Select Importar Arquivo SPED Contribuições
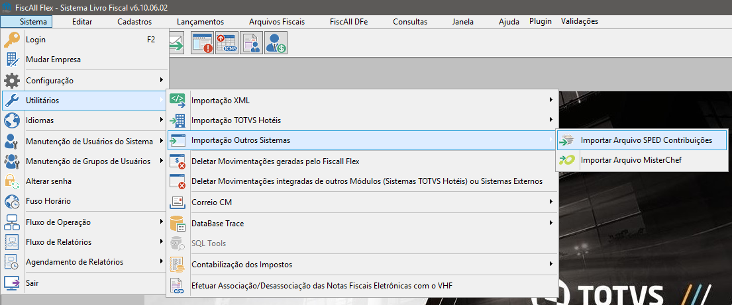The height and width of the screenshot is (305, 732). coord(642,140)
